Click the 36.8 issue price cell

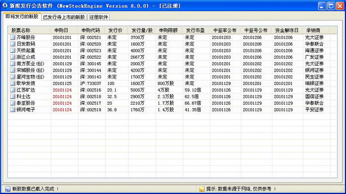112,110
